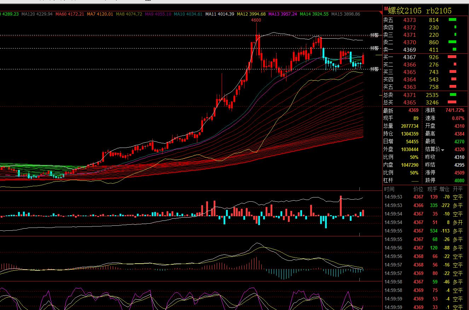Click the 现手 value 89
Viewport: 469px width, 310px height.
click(416, 118)
